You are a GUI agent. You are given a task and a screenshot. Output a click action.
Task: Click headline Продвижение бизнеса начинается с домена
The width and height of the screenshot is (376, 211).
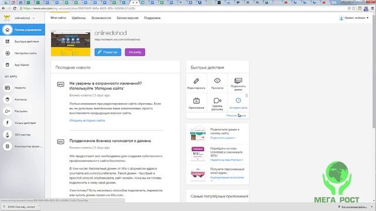[110, 141]
